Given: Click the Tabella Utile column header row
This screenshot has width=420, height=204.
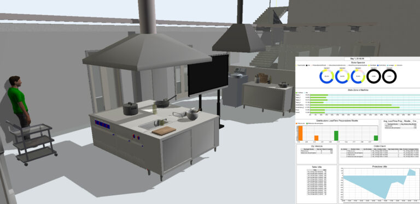Looking at the screenshot, I should (317, 170).
